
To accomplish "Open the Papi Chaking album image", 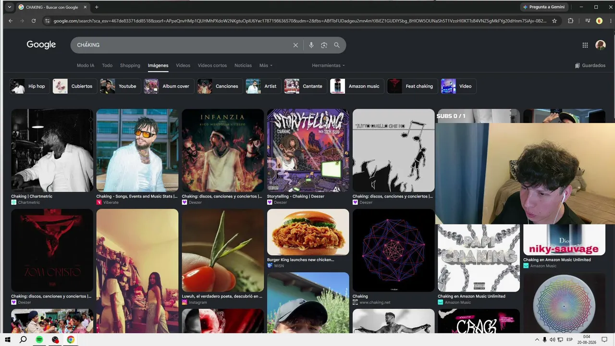I will pos(479,258).
